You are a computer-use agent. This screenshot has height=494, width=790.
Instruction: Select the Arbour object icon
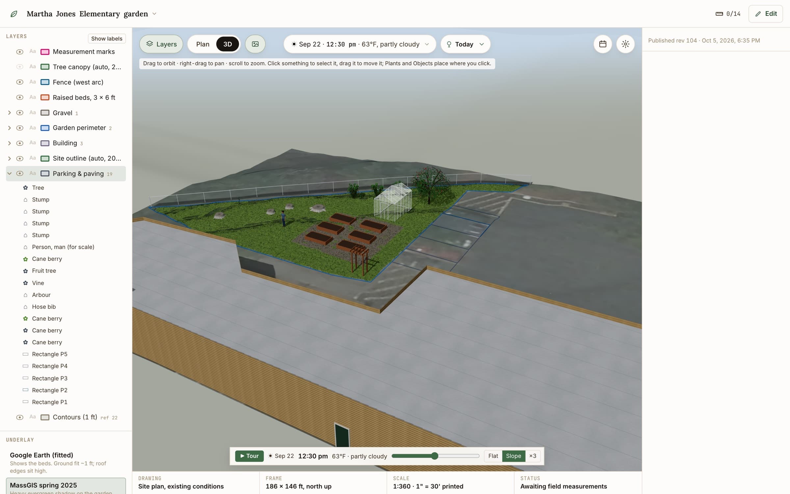pos(25,295)
